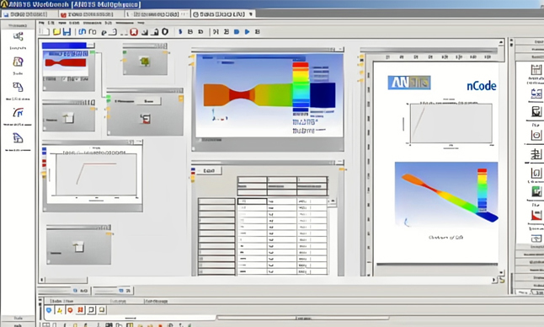Select the connected nodes icon in left sidebar
This screenshot has height=327, width=544.
point(18,36)
